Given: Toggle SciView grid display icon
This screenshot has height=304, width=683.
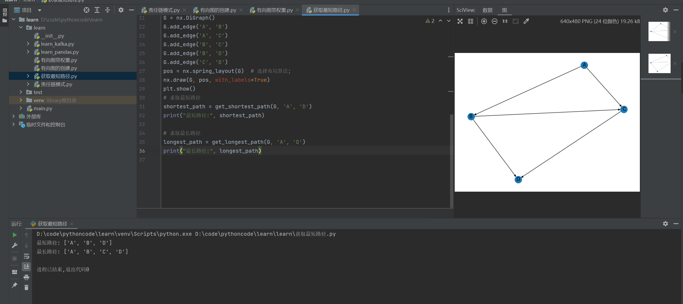Looking at the screenshot, I should (x=471, y=21).
